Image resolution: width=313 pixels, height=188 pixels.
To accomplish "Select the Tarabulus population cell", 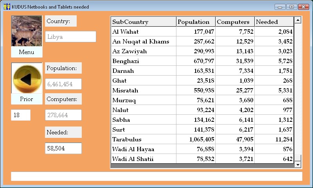I will click(x=196, y=139).
